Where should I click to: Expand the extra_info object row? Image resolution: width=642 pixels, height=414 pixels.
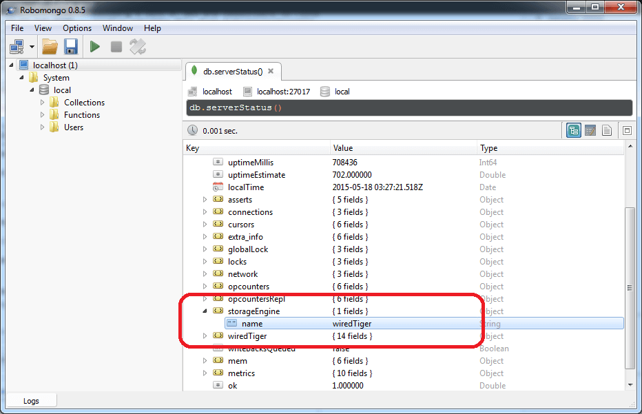(x=205, y=237)
